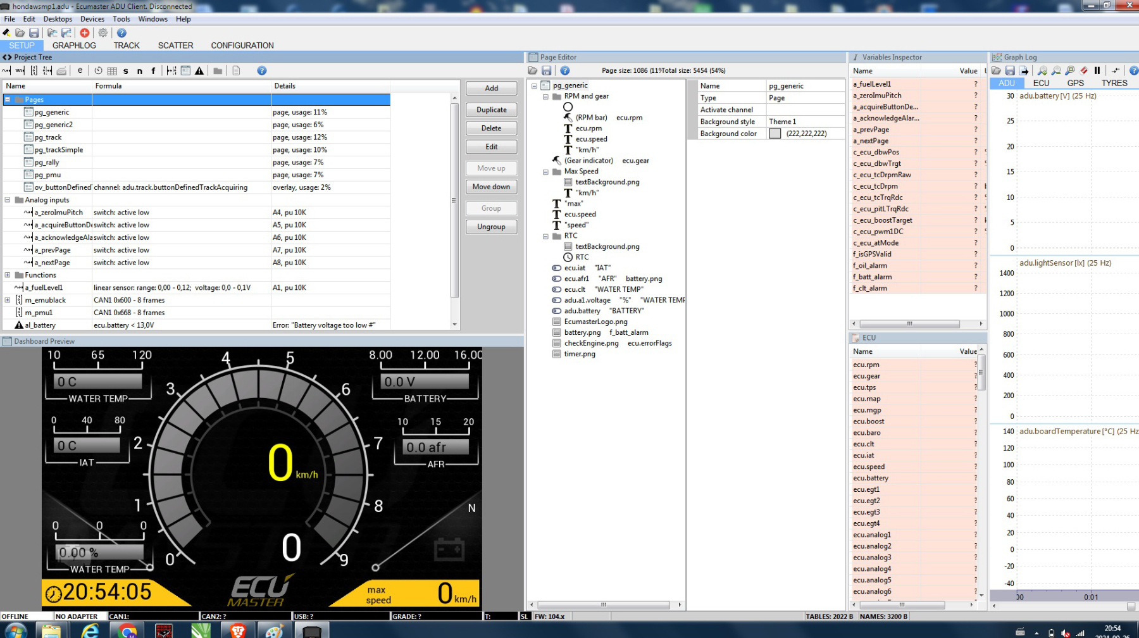Expand the Functions group in Project Tree
Viewport: 1139px width, 638px height.
[x=8, y=275]
